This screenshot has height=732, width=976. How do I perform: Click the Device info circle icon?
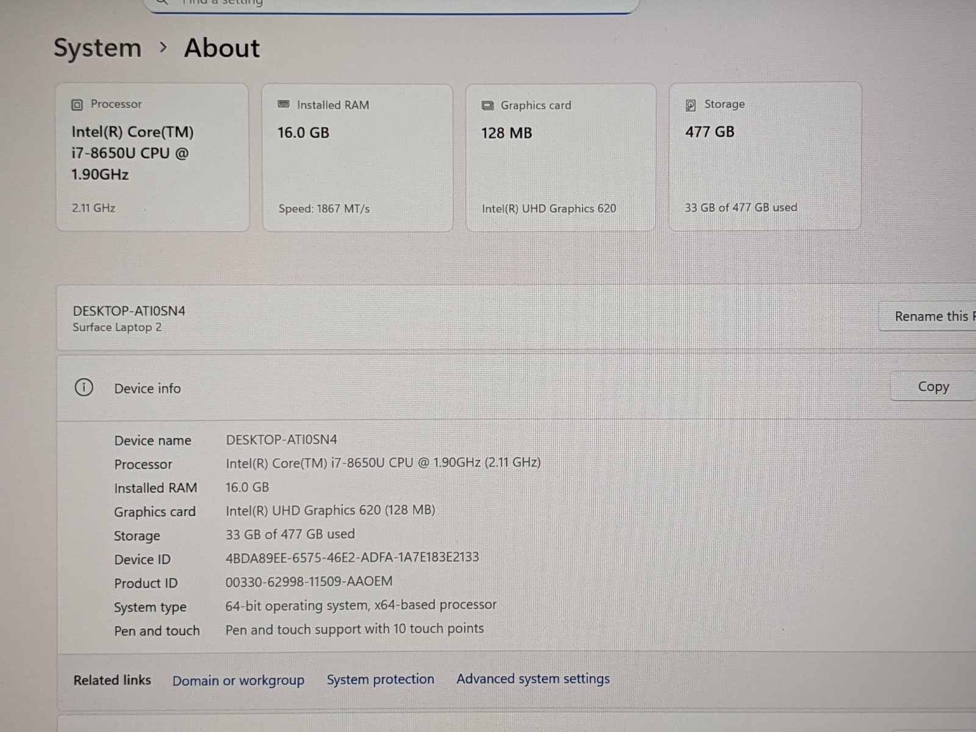point(84,387)
